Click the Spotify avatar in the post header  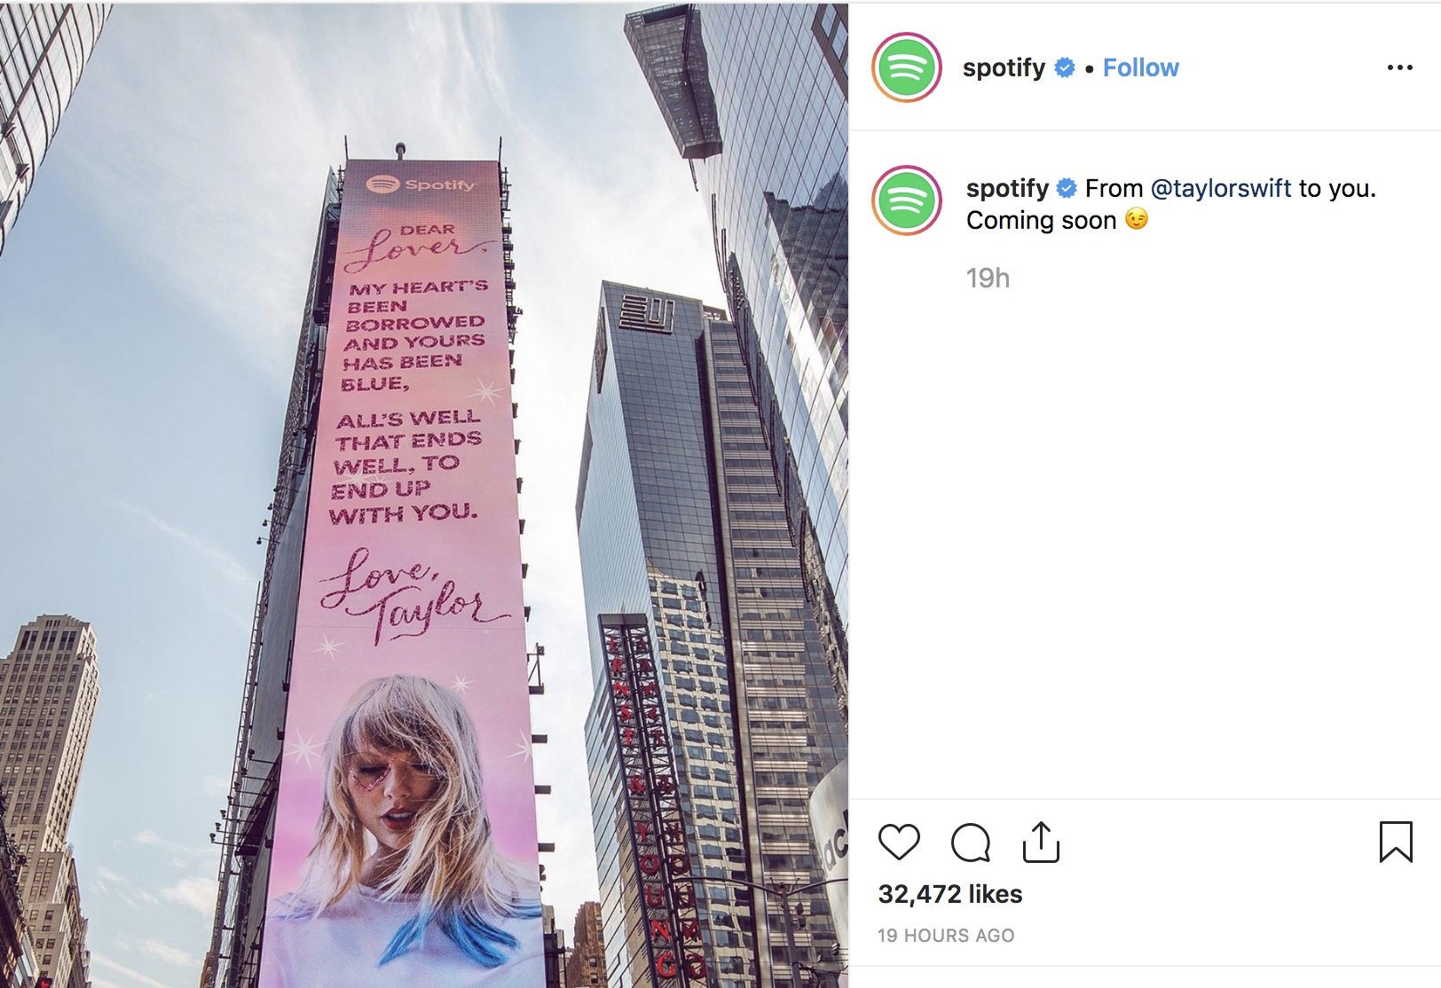click(906, 67)
